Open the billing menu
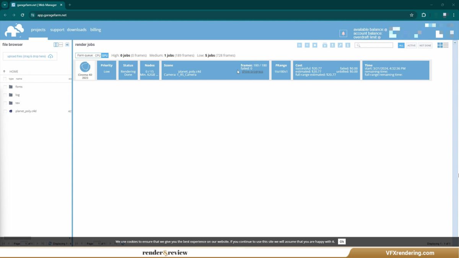459x258 pixels. click(96, 30)
